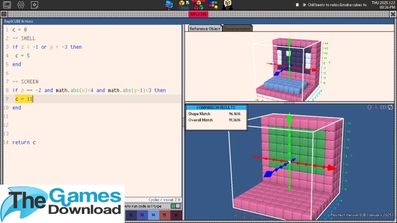
Task: Click the 'end' keyword on line 5
Action: (16, 64)
